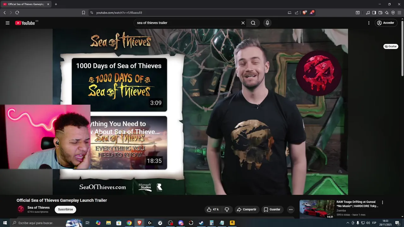The image size is (404, 227).
Task: Click page scrollbar thumb
Action: click(x=402, y=49)
